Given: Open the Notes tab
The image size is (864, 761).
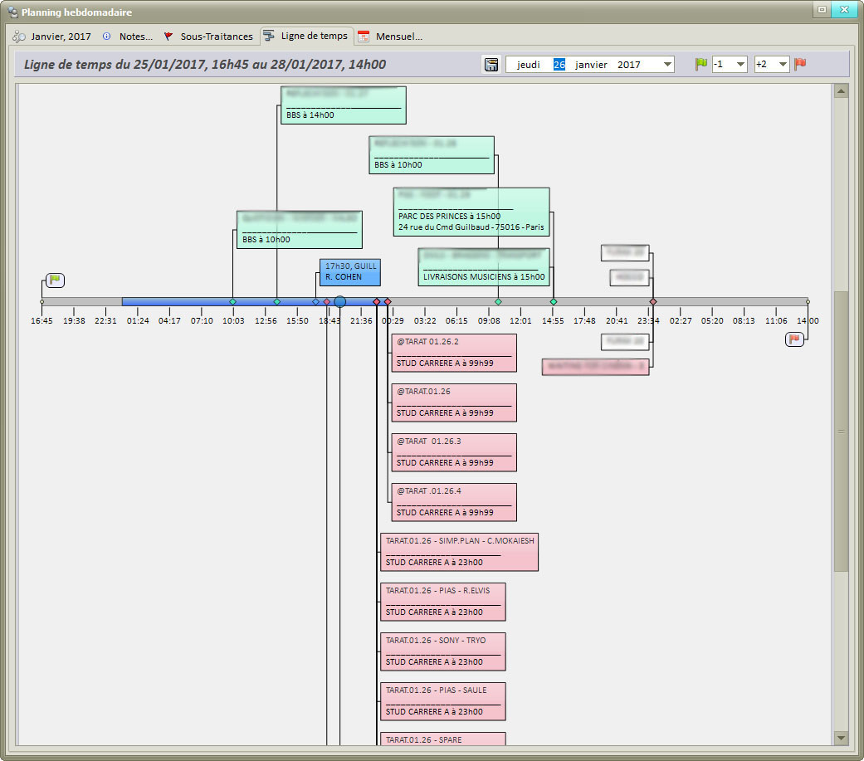Looking at the screenshot, I should [x=128, y=37].
